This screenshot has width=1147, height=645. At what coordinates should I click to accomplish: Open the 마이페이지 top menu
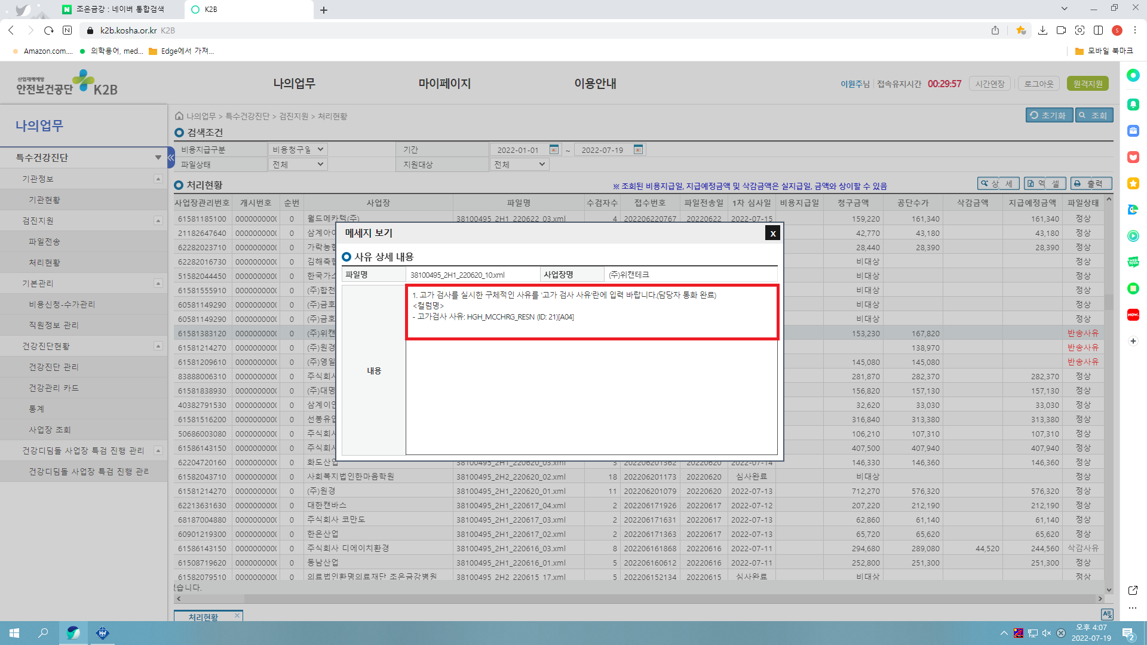pyautogui.click(x=444, y=84)
